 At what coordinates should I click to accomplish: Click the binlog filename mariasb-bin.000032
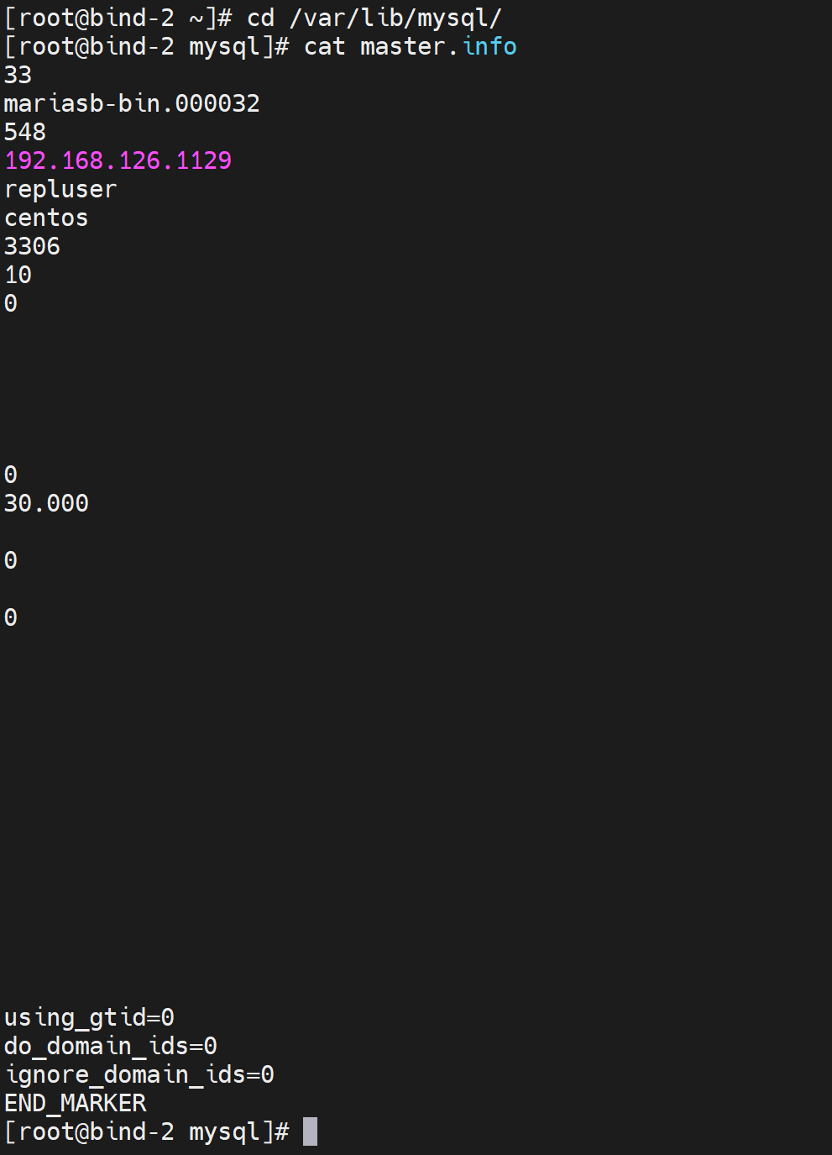[x=132, y=103]
